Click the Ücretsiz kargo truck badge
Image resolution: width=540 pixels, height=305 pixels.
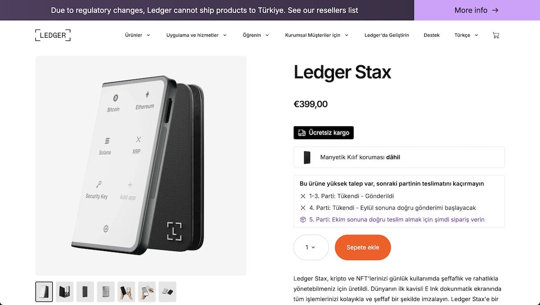324,133
